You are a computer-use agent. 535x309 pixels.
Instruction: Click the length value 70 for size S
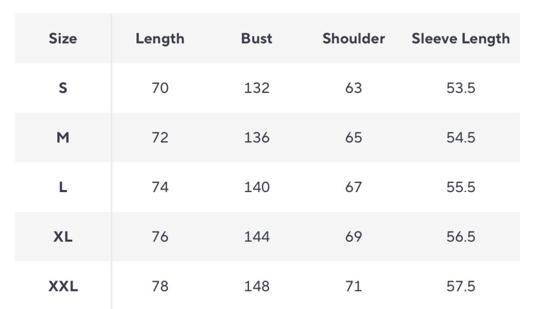[160, 88]
